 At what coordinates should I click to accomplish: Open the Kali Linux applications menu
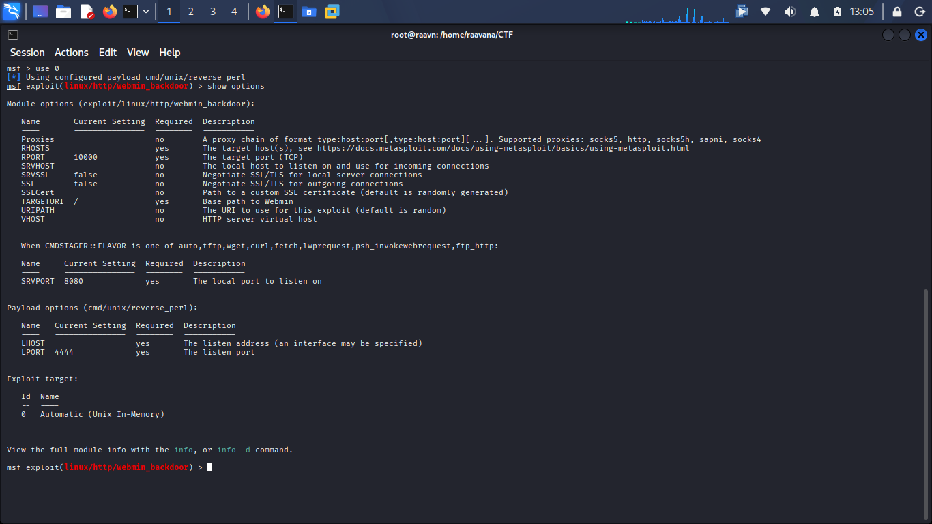(x=12, y=12)
